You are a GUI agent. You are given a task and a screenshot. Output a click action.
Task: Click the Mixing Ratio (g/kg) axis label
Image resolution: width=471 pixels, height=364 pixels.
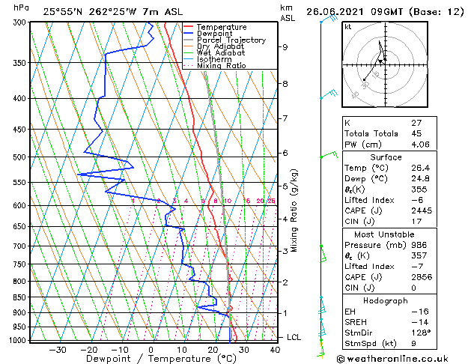294,210
